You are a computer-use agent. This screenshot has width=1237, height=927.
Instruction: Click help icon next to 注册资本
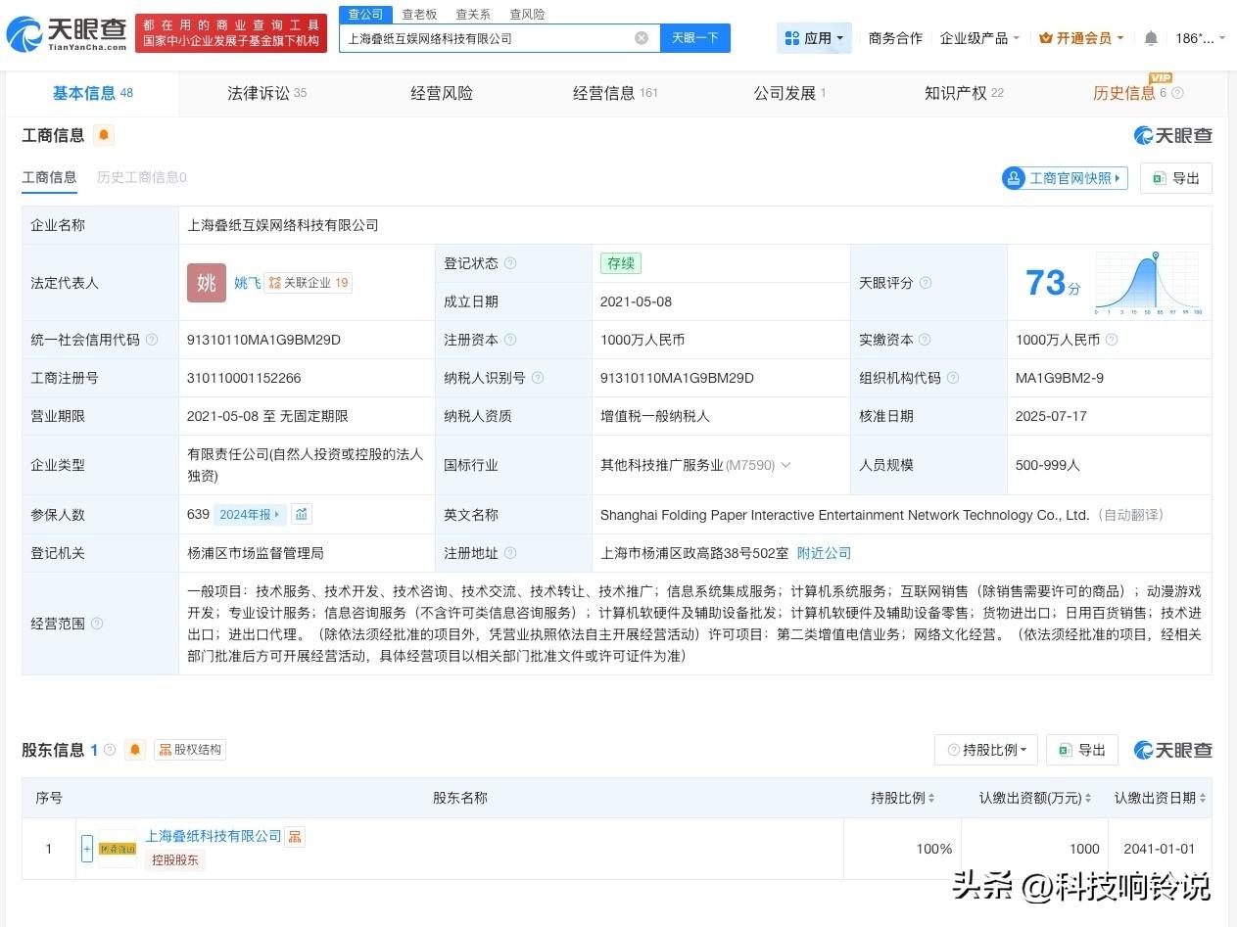click(x=509, y=340)
